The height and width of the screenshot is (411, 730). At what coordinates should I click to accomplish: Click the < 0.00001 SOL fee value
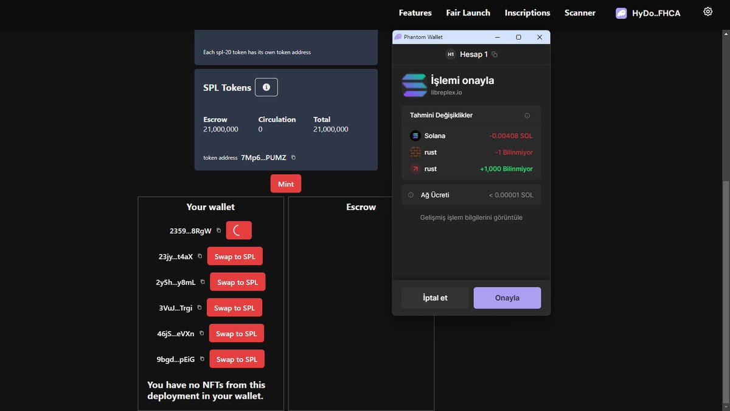tap(511, 195)
